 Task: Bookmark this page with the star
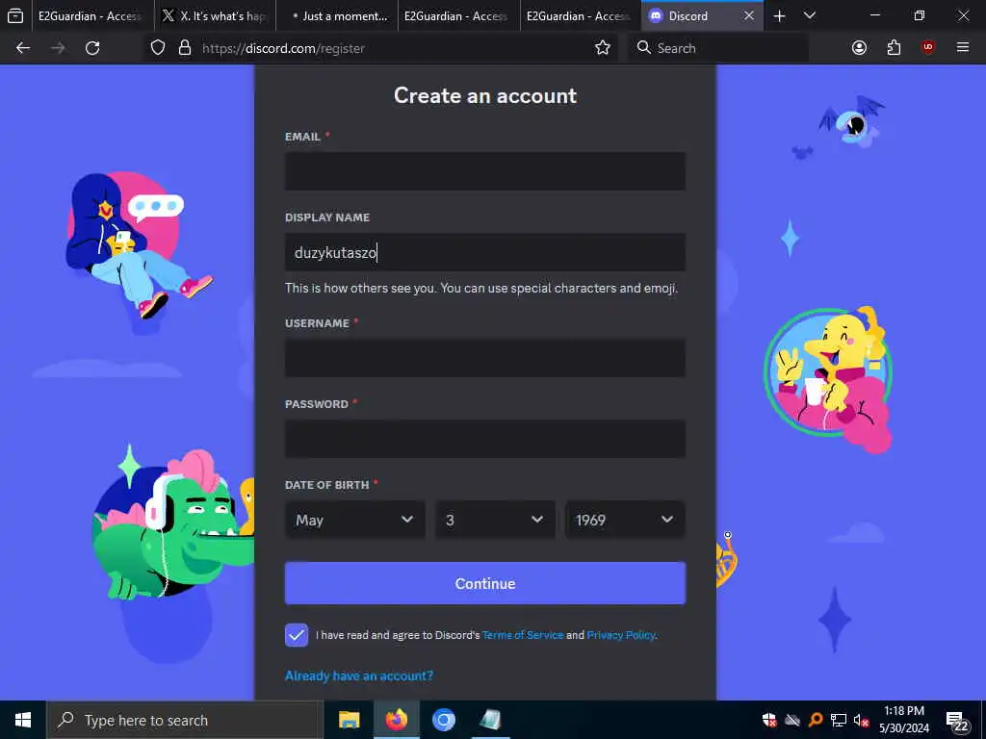603,48
